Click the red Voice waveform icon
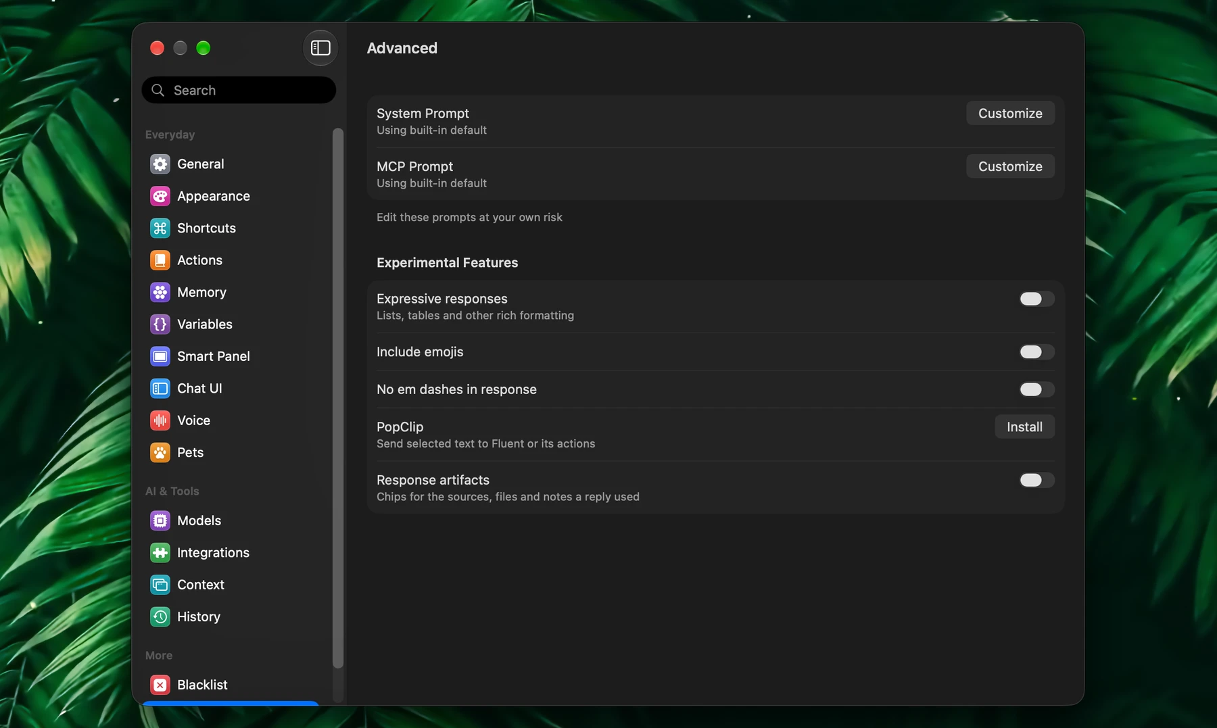 coord(160,420)
